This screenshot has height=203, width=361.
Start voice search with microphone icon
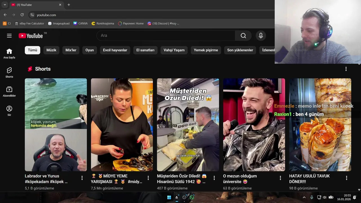[x=261, y=36]
